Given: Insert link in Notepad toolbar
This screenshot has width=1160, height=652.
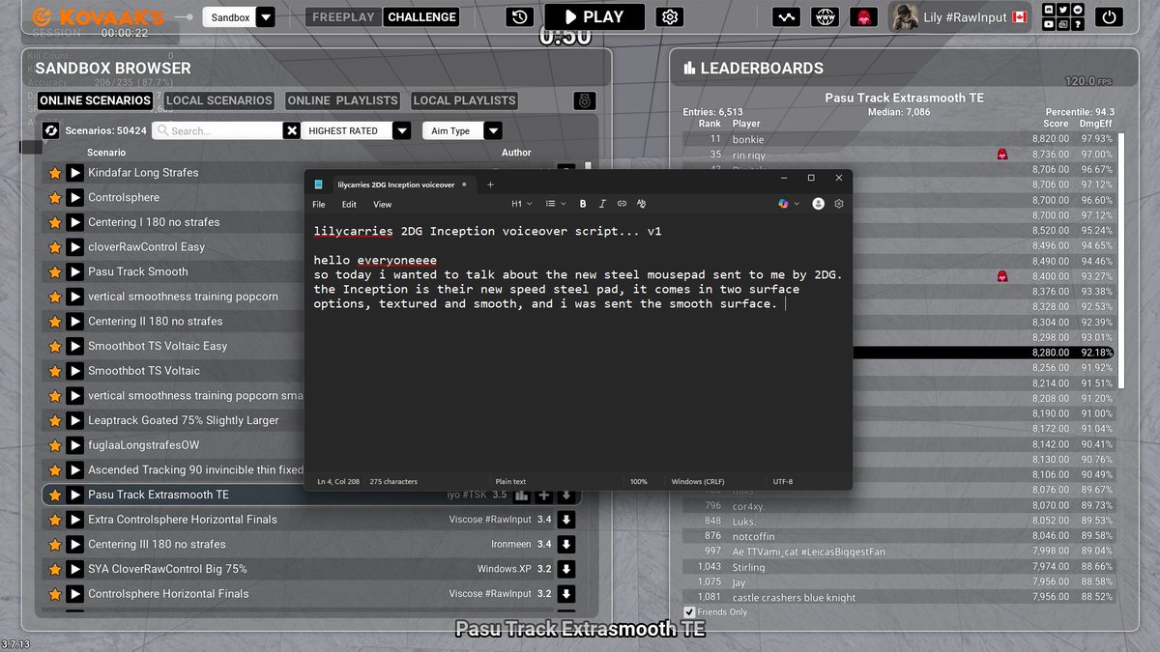Looking at the screenshot, I should (x=622, y=204).
